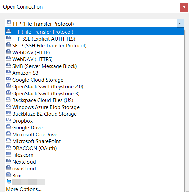Click the ownCloud drive icon
The width and height of the screenshot is (189, 192).
click(x=8, y=168)
